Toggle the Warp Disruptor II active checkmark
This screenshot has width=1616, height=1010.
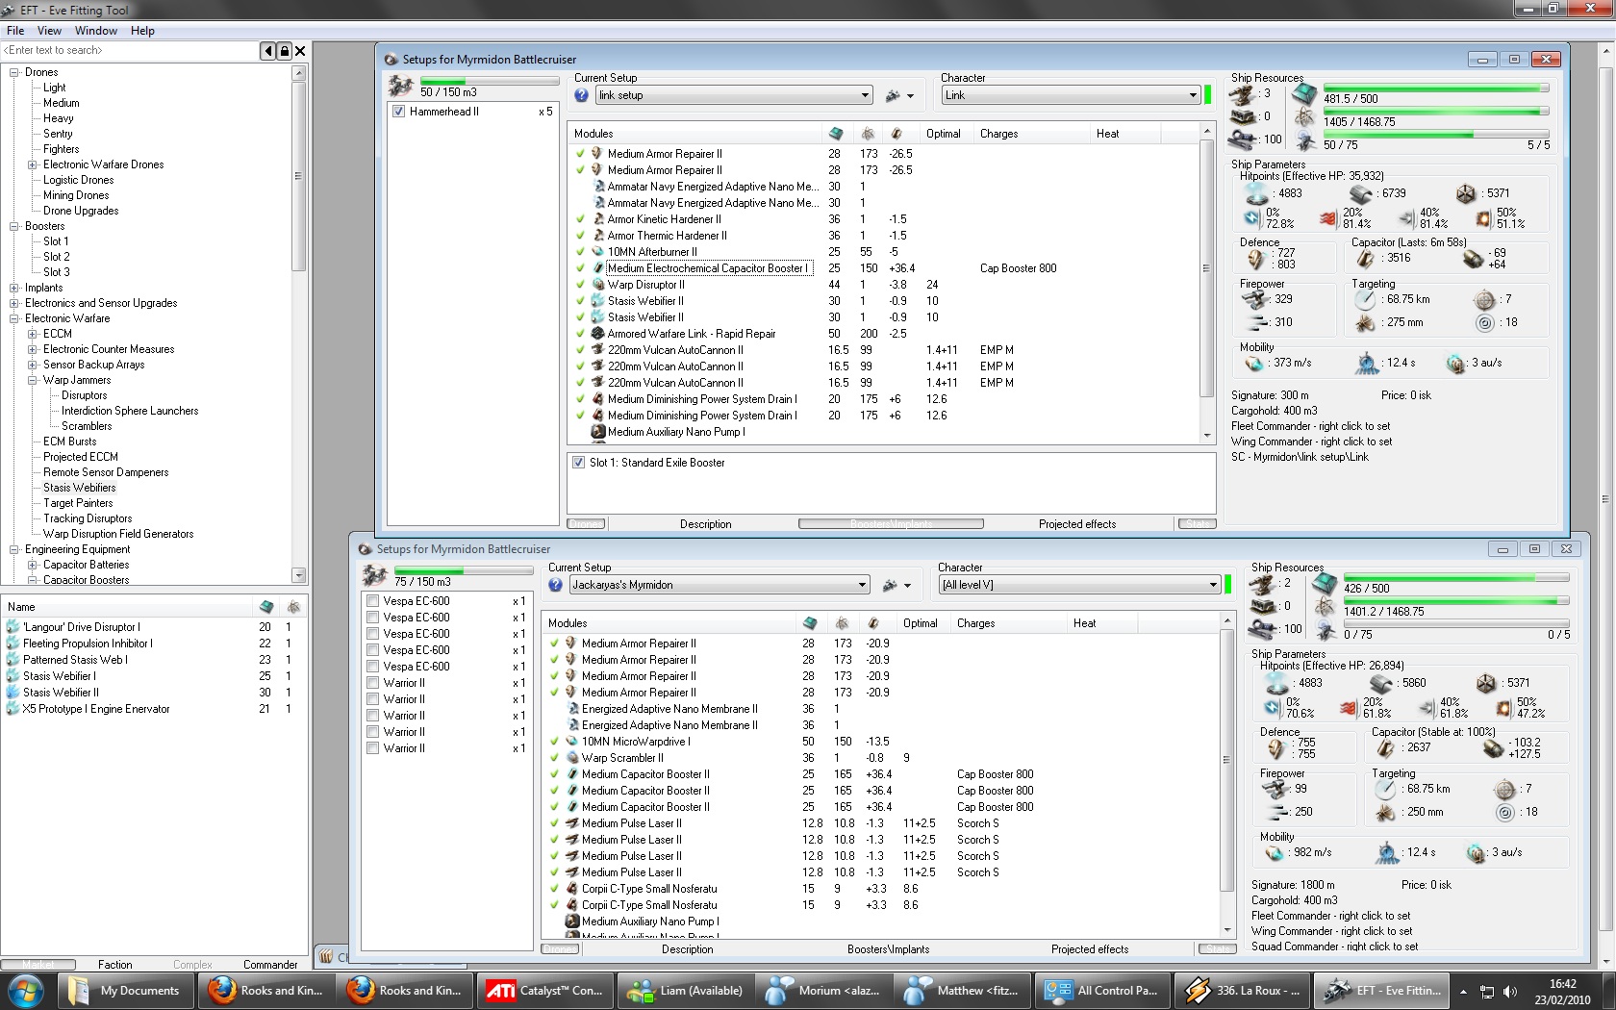pyautogui.click(x=580, y=285)
